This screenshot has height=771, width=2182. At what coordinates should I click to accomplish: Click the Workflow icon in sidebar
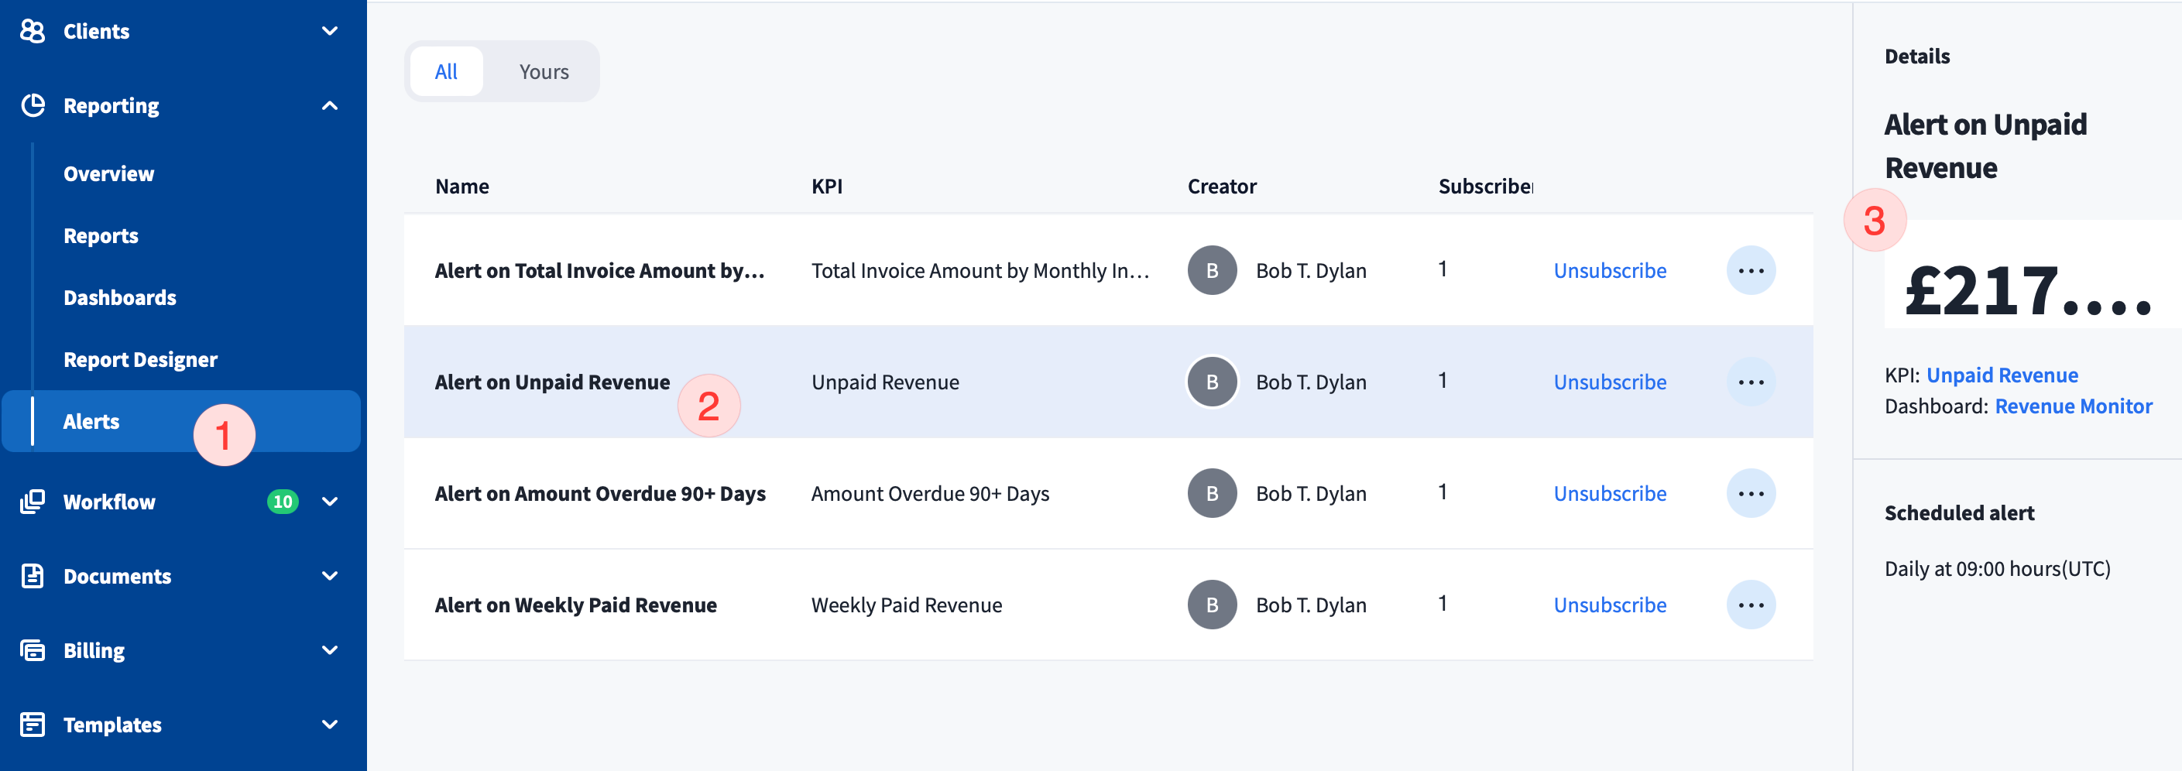pyautogui.click(x=33, y=502)
